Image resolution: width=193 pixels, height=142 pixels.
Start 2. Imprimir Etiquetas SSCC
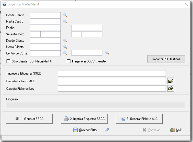[84, 119]
